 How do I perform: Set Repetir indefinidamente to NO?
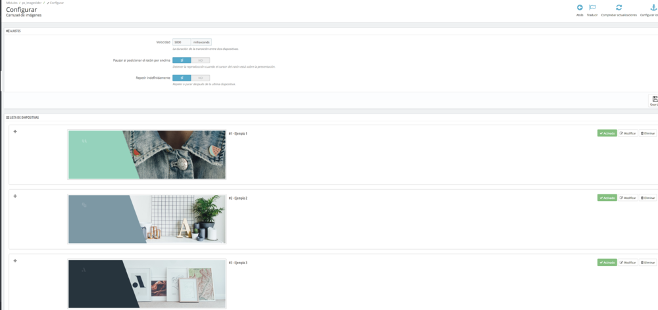[200, 78]
